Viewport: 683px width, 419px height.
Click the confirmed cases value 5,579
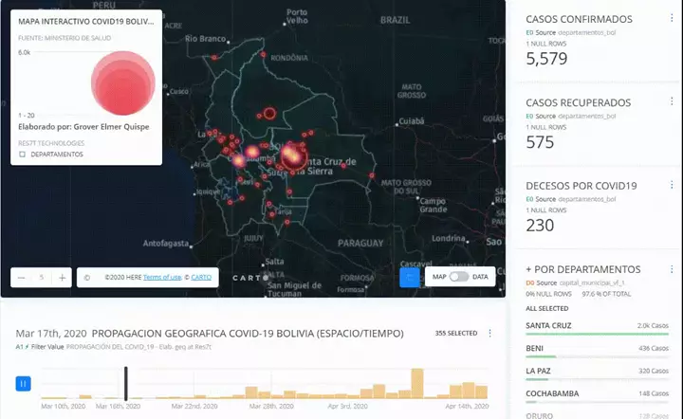point(546,59)
